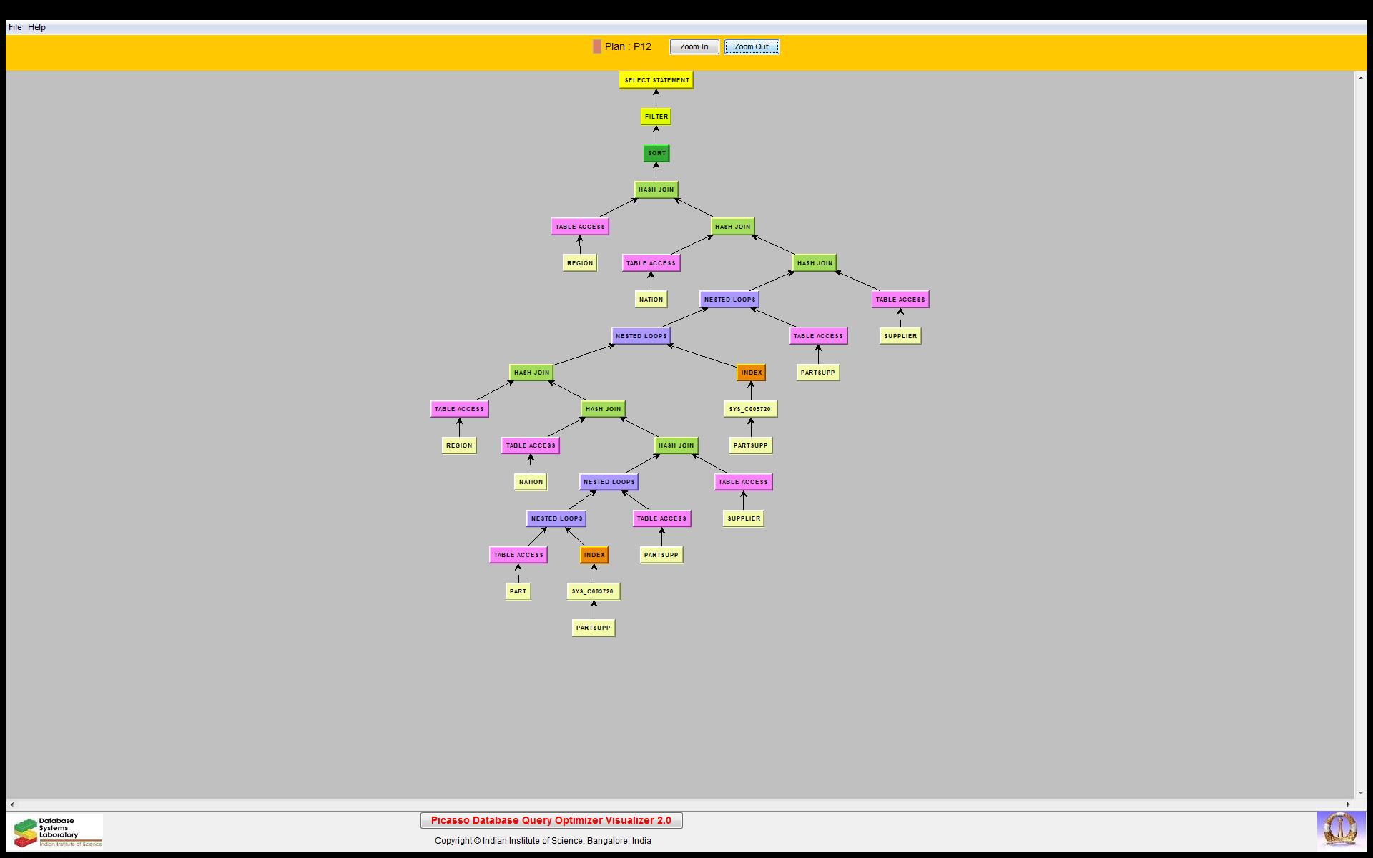Open the Help menu

[x=36, y=27]
